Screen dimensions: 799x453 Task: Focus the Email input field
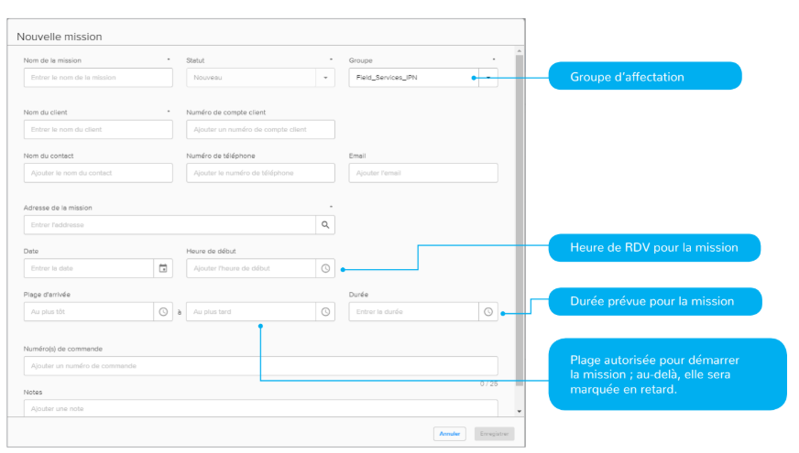423,173
